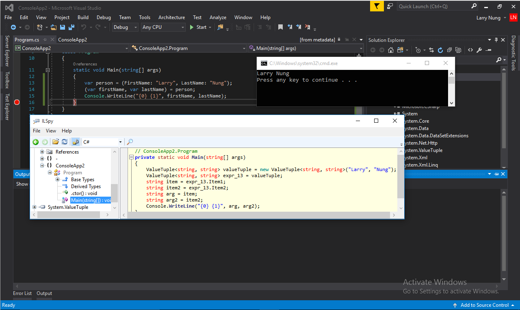
Task: Click the New Project toolbar icon
Action: click(x=39, y=27)
